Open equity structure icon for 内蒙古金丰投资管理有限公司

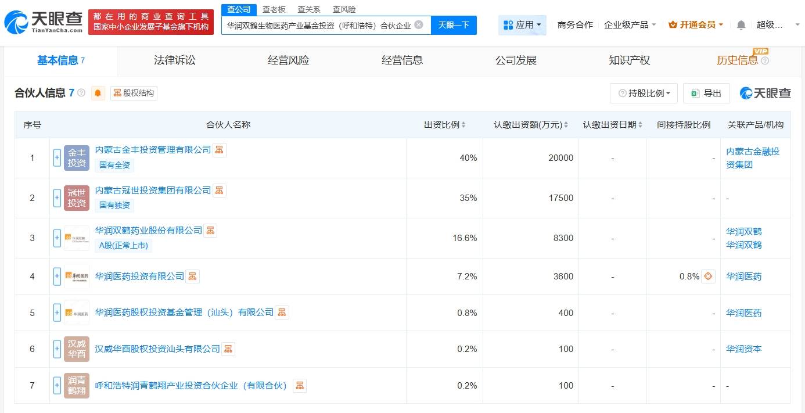tap(219, 150)
